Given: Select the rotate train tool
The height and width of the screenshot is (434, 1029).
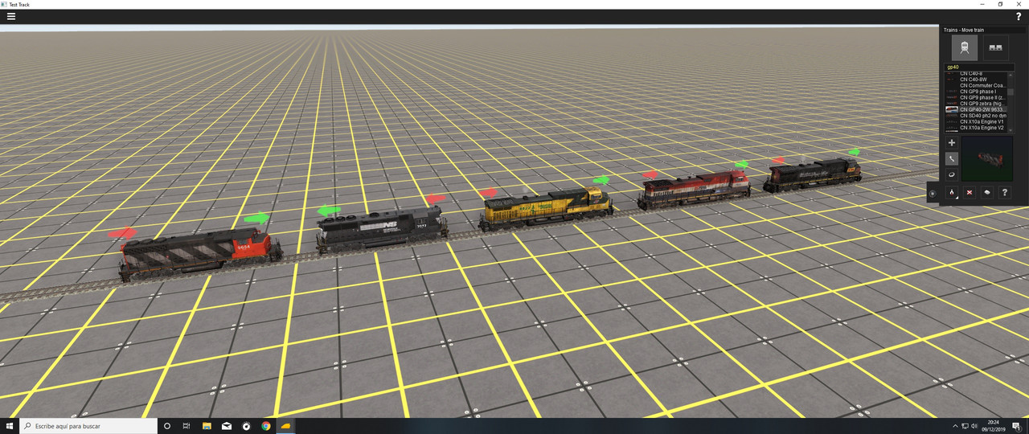Looking at the screenshot, I should (x=952, y=174).
